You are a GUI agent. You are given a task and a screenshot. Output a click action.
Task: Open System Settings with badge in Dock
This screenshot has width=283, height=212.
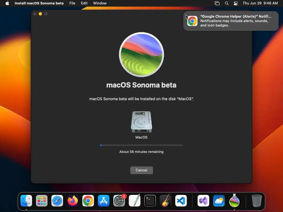click(x=119, y=200)
